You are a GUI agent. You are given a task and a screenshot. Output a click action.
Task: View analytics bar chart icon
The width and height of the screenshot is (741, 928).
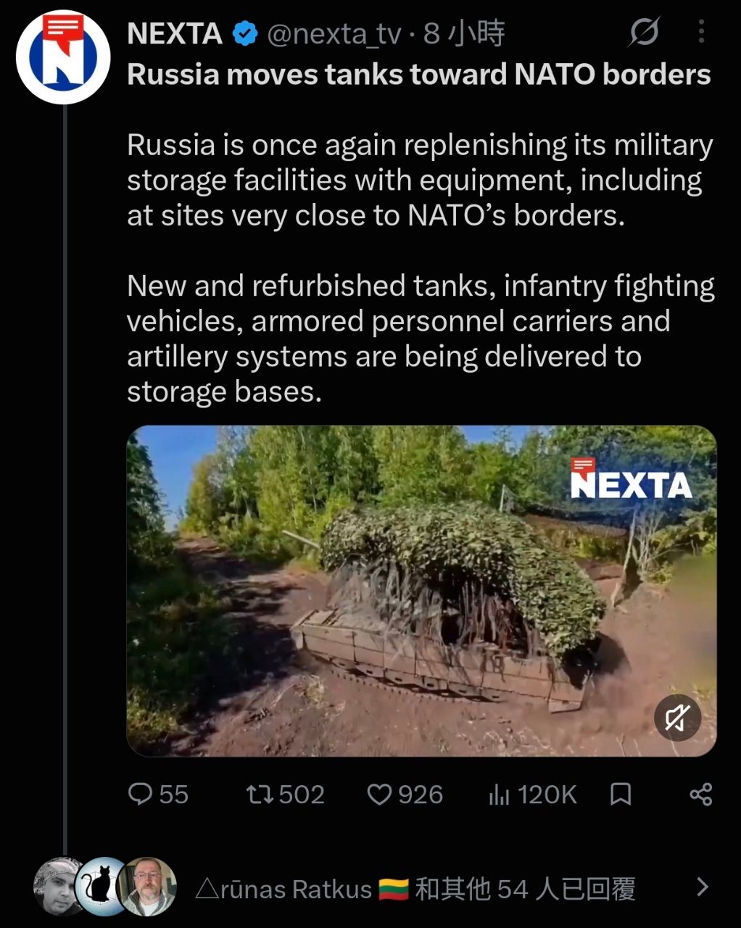point(499,795)
